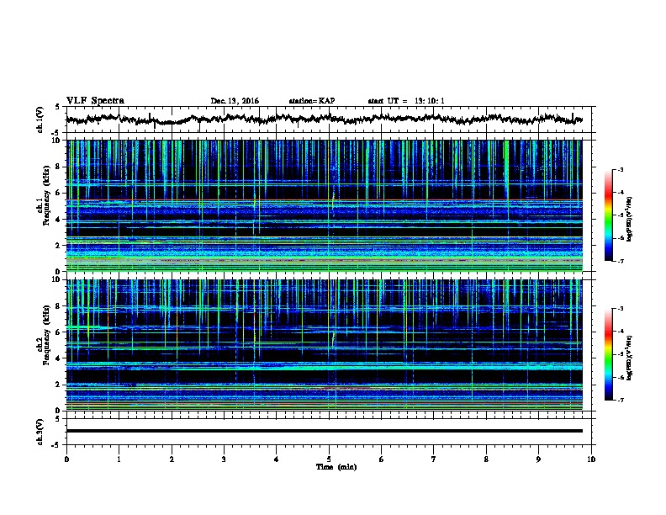
Task: Click the "-3" label on the ch.2 color scale
Action: [x=620, y=309]
